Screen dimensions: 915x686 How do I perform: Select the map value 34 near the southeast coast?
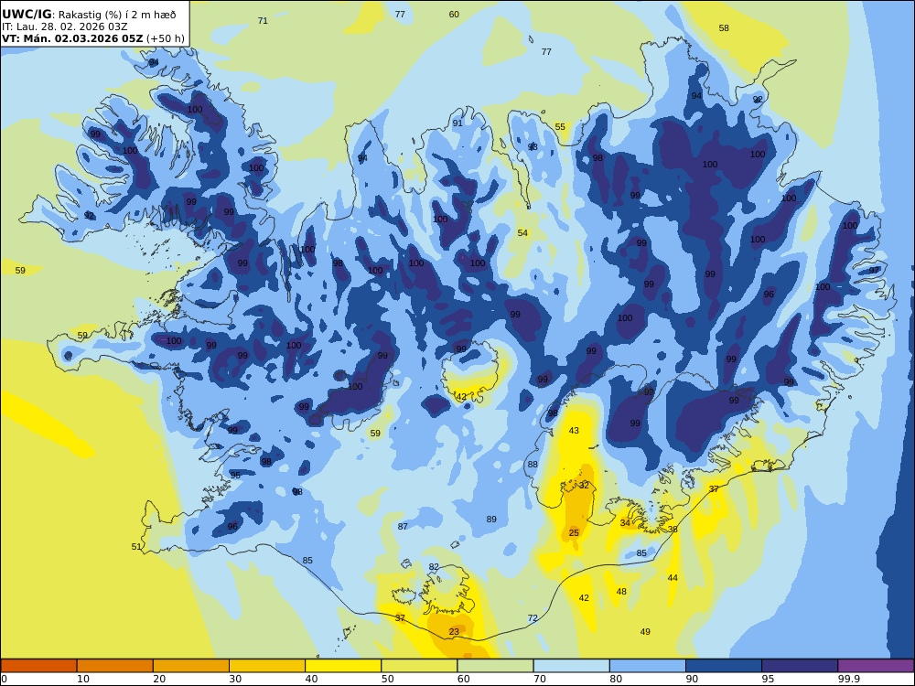coord(625,522)
